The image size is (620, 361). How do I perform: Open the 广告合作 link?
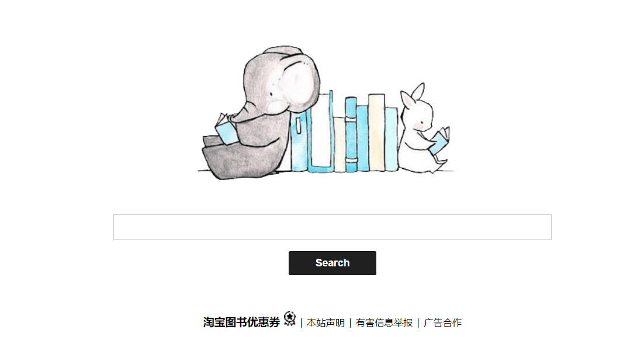442,322
